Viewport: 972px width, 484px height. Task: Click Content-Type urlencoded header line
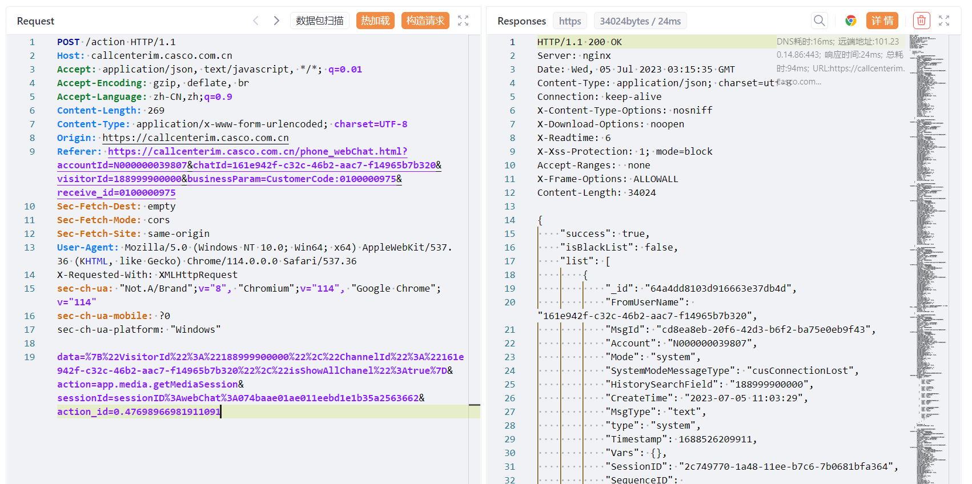pyautogui.click(x=232, y=124)
